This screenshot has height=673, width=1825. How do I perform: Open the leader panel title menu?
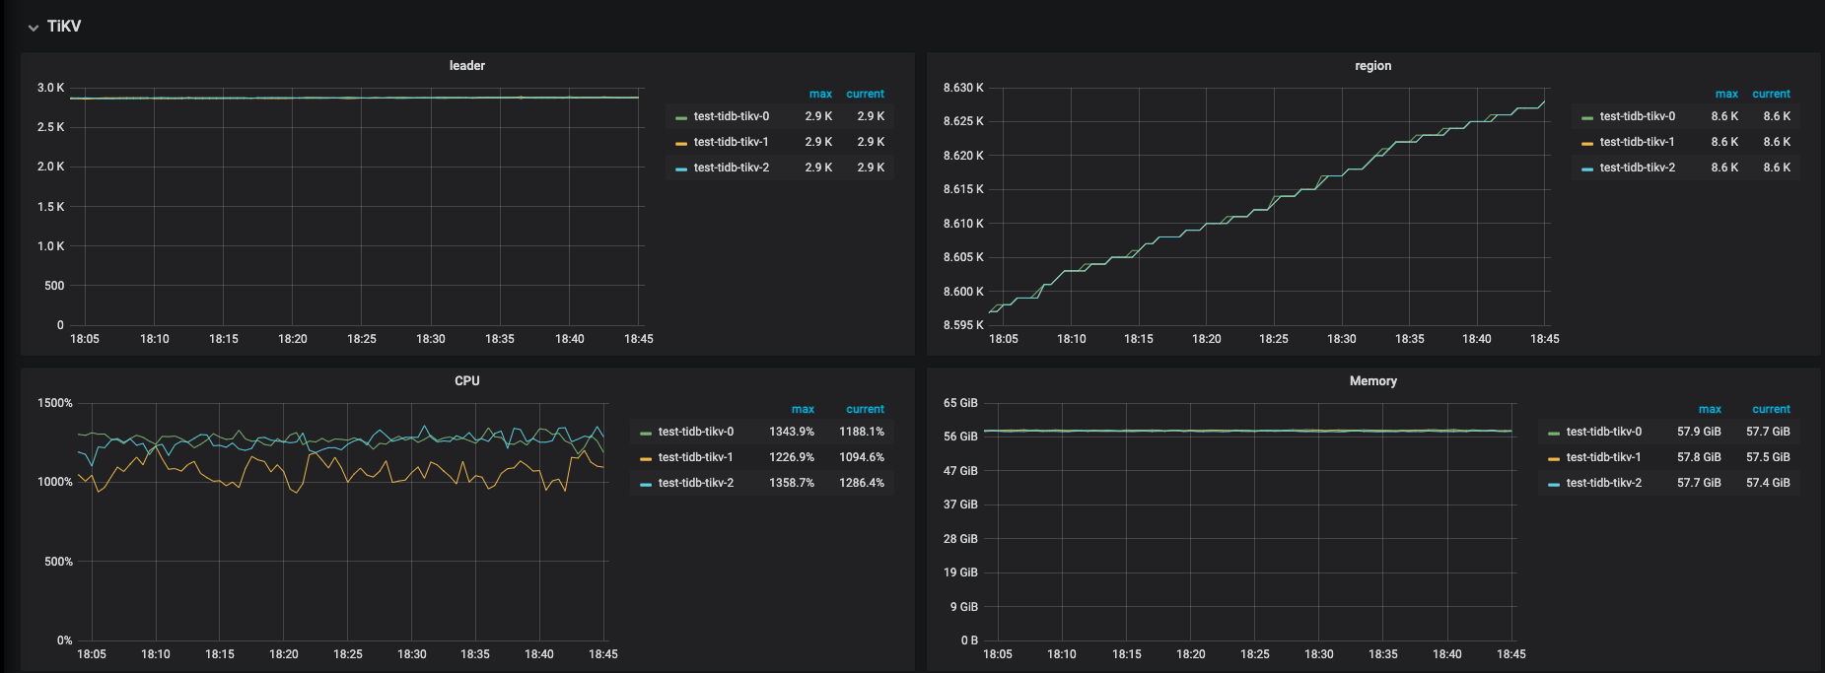click(466, 66)
